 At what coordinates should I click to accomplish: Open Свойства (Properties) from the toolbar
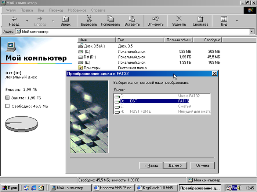(x=200, y=19)
